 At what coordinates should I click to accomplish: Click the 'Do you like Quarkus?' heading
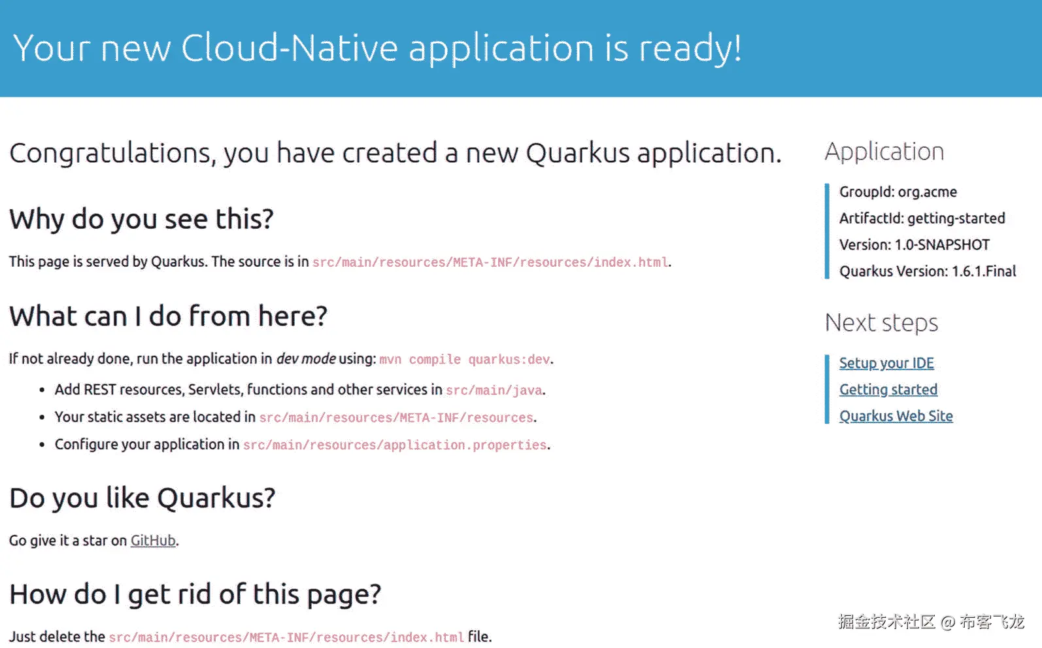click(x=143, y=498)
